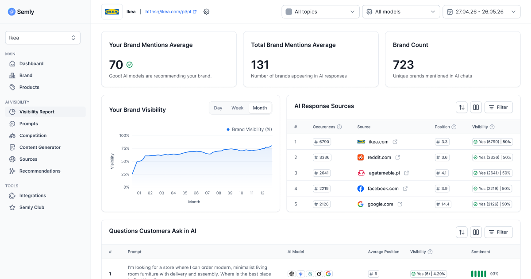Open the date range picker 27.04.26 - 26.05.26
Viewport: 531px width, 279px height.
pyautogui.click(x=481, y=12)
